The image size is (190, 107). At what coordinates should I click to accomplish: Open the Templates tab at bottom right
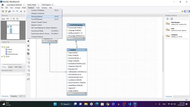pos(169,96)
